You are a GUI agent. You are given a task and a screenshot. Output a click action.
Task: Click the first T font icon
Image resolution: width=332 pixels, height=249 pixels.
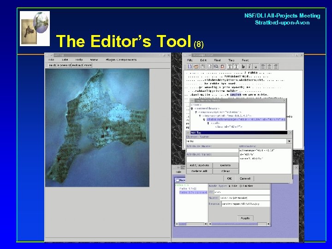[x=230, y=67]
